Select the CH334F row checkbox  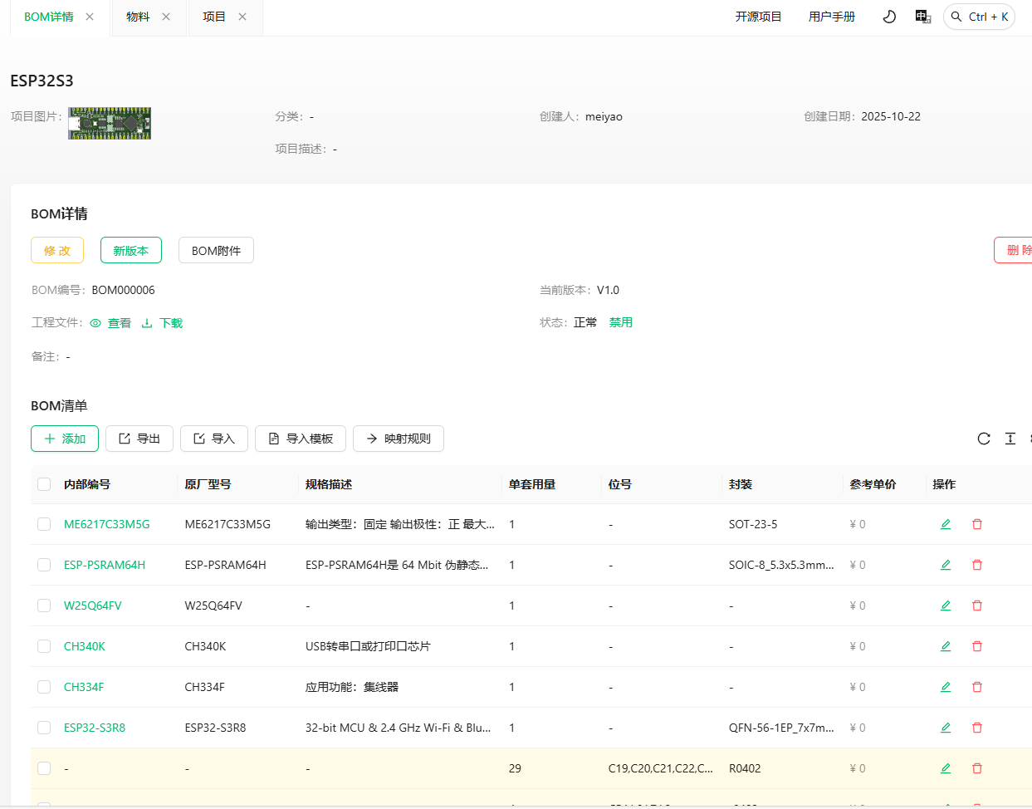pos(44,687)
